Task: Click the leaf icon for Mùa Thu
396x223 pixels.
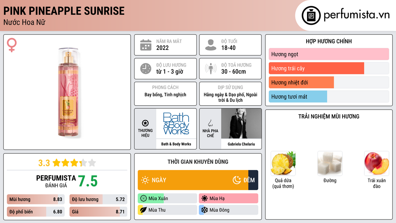Action: click(143, 210)
